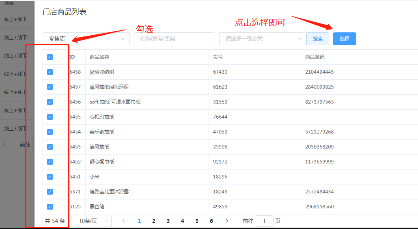Click product name 德路宝儿童沐浴露
The height and width of the screenshot is (229, 418).
(109, 191)
